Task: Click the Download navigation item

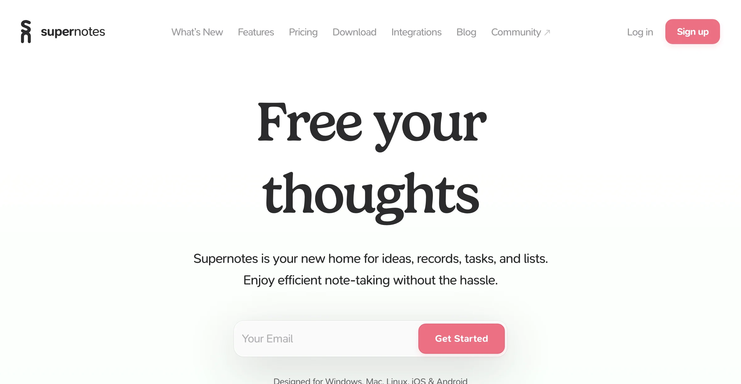Action: (x=354, y=32)
